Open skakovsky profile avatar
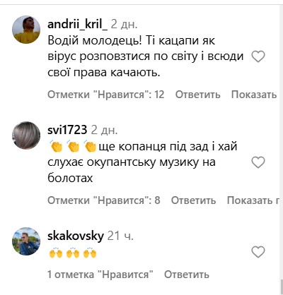283x295 pixels. [x=26, y=241]
